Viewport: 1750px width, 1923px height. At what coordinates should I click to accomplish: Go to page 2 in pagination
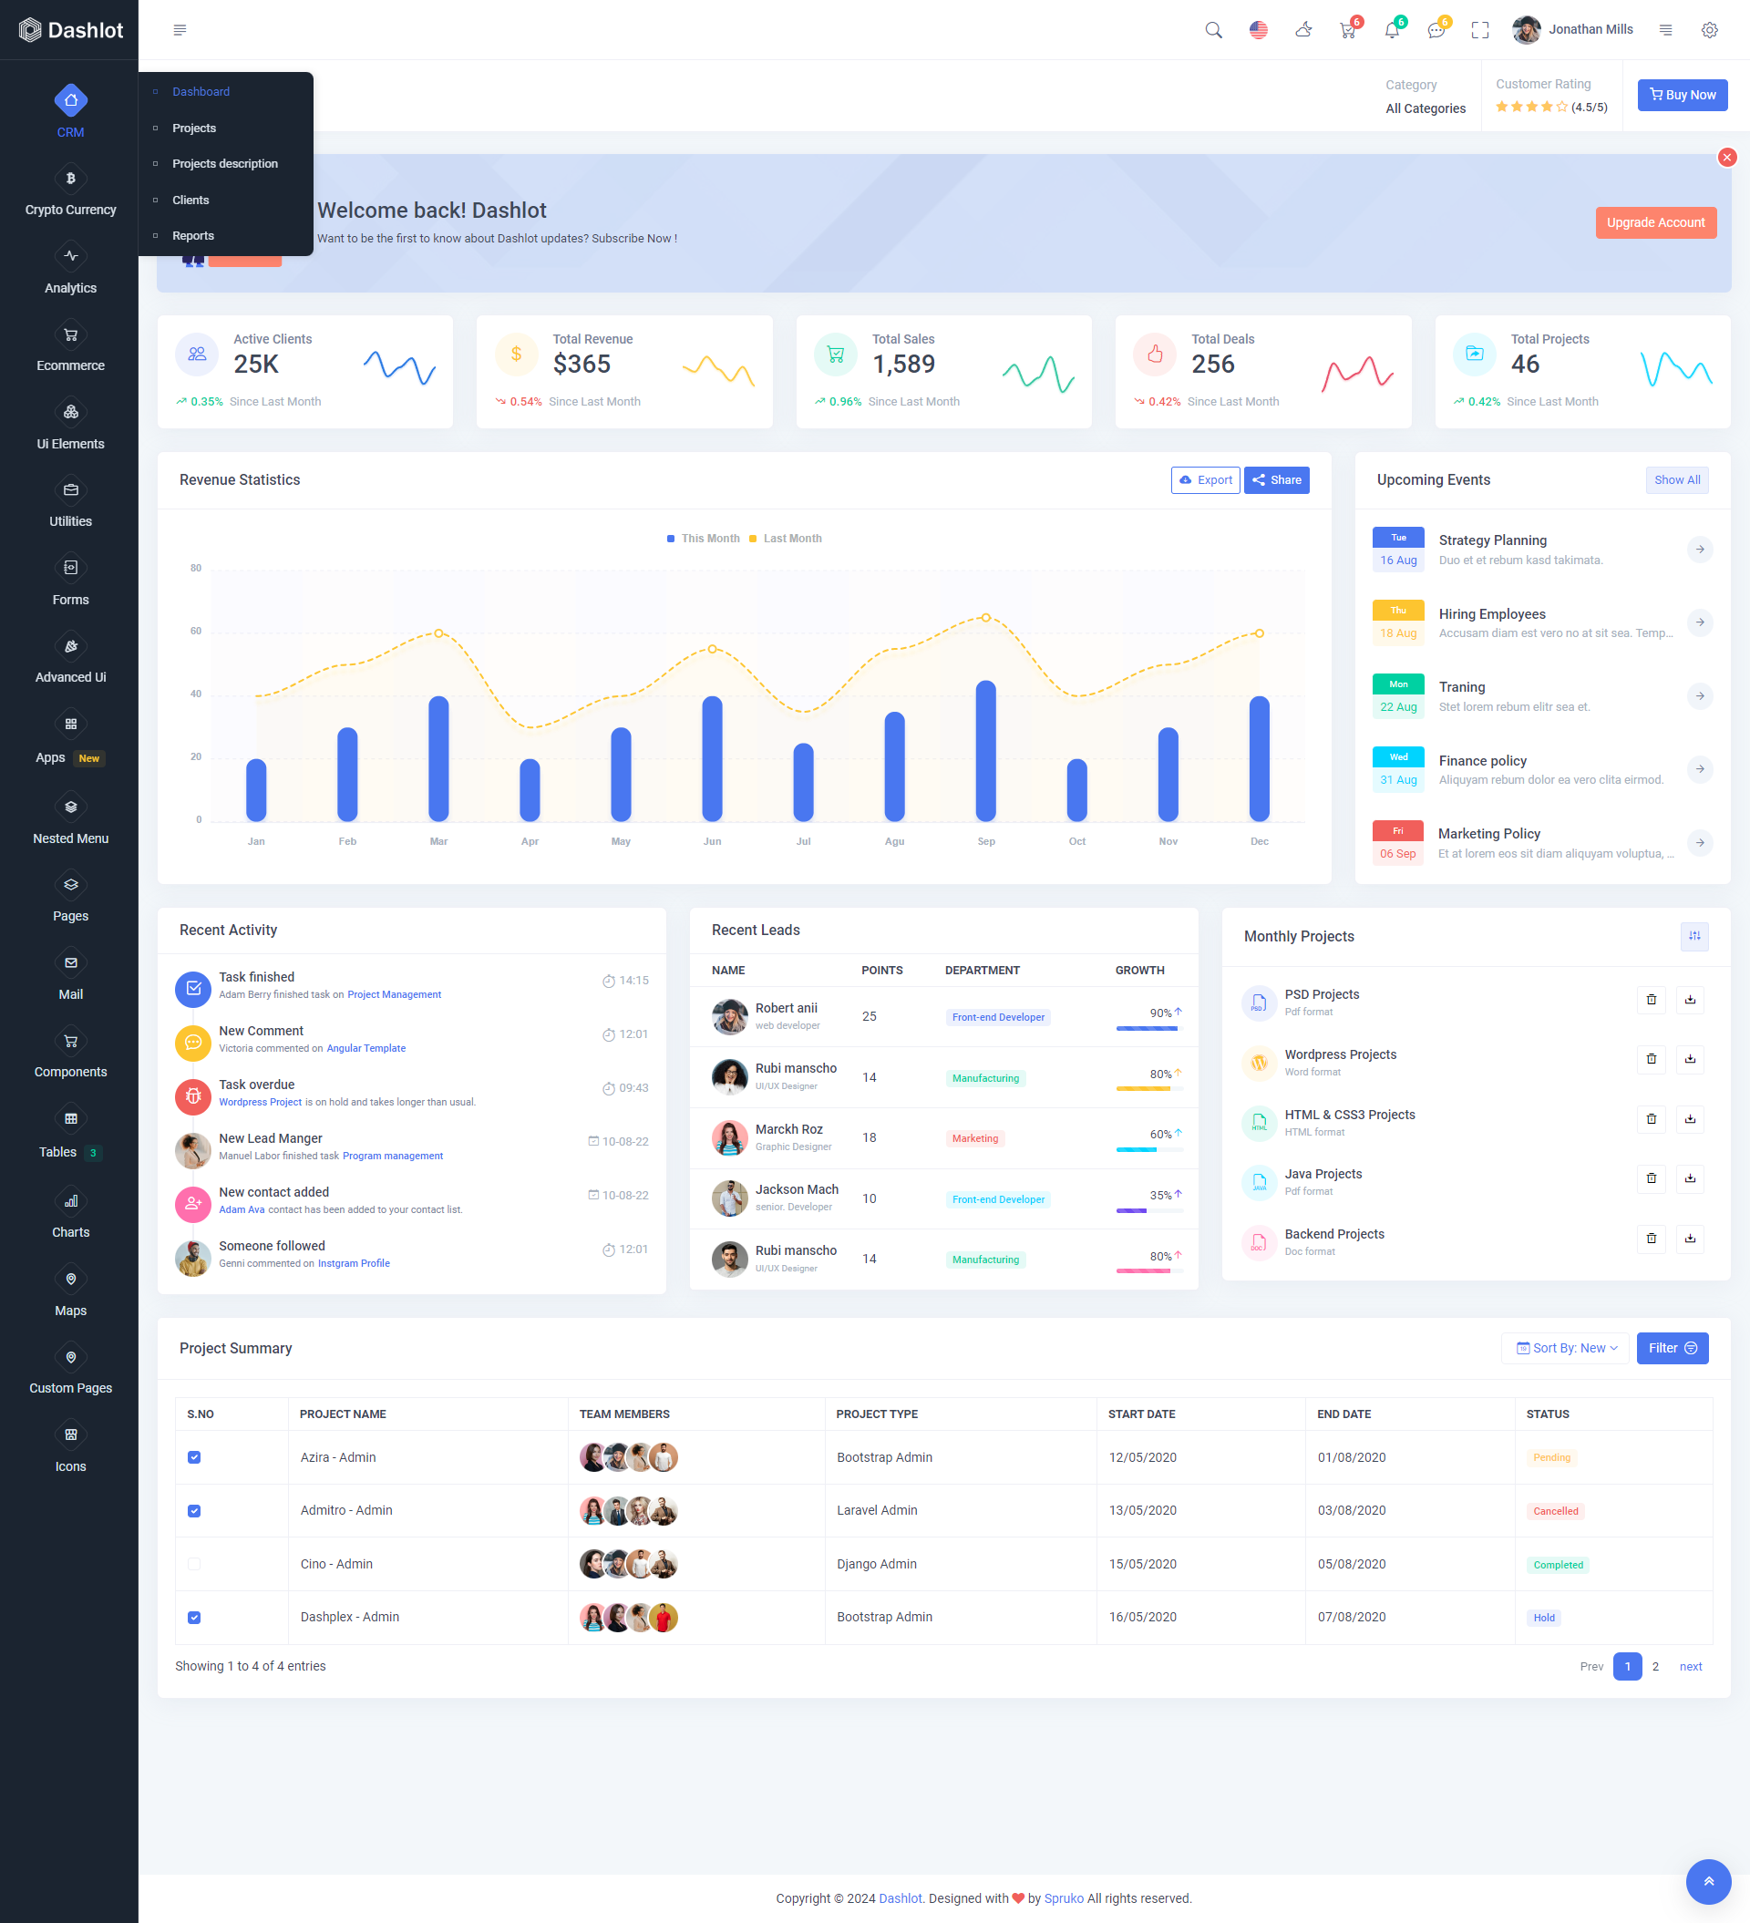coord(1654,1666)
